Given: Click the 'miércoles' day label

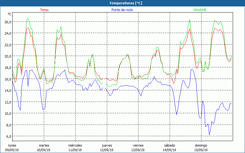Looking at the screenshot, I should pyautogui.click(x=75, y=145).
